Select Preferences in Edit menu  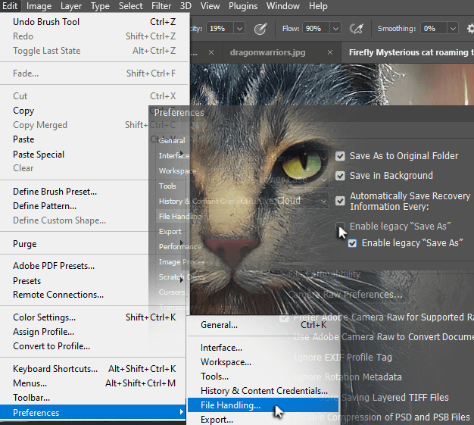click(92, 413)
